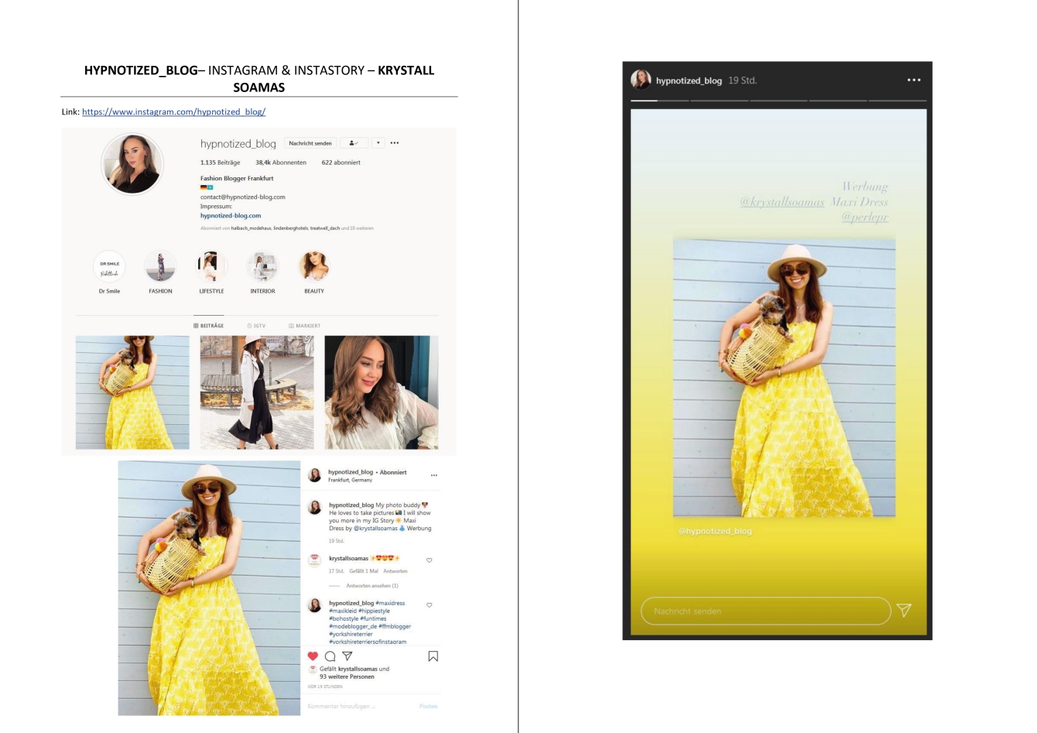Send story reply with paper plane icon

[x=904, y=611]
